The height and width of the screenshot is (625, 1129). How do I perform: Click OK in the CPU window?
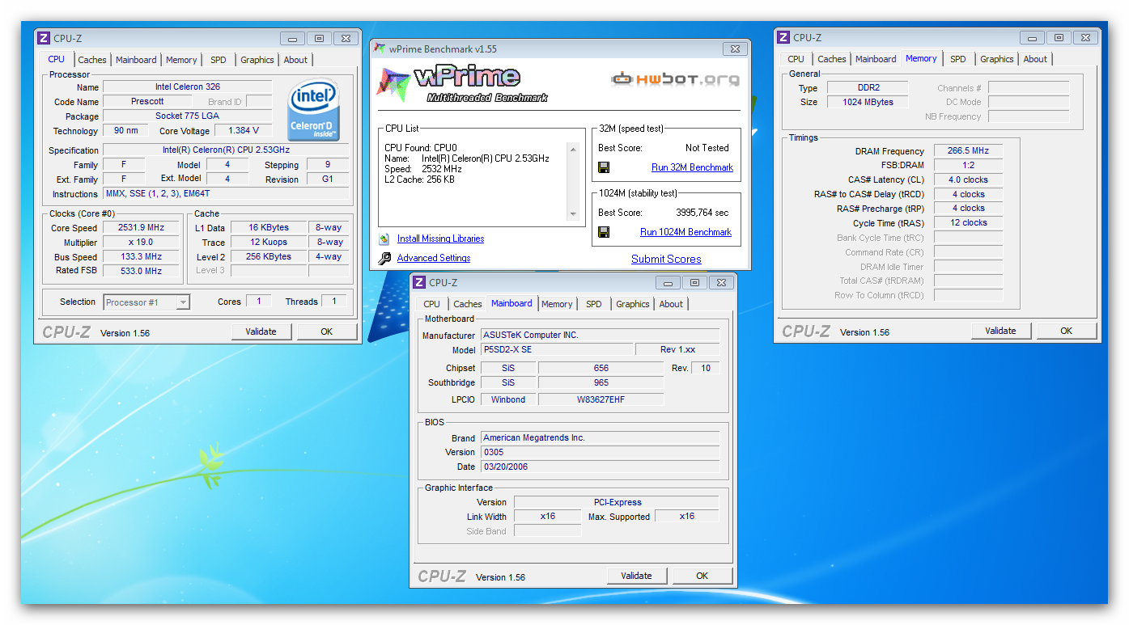pyautogui.click(x=327, y=332)
